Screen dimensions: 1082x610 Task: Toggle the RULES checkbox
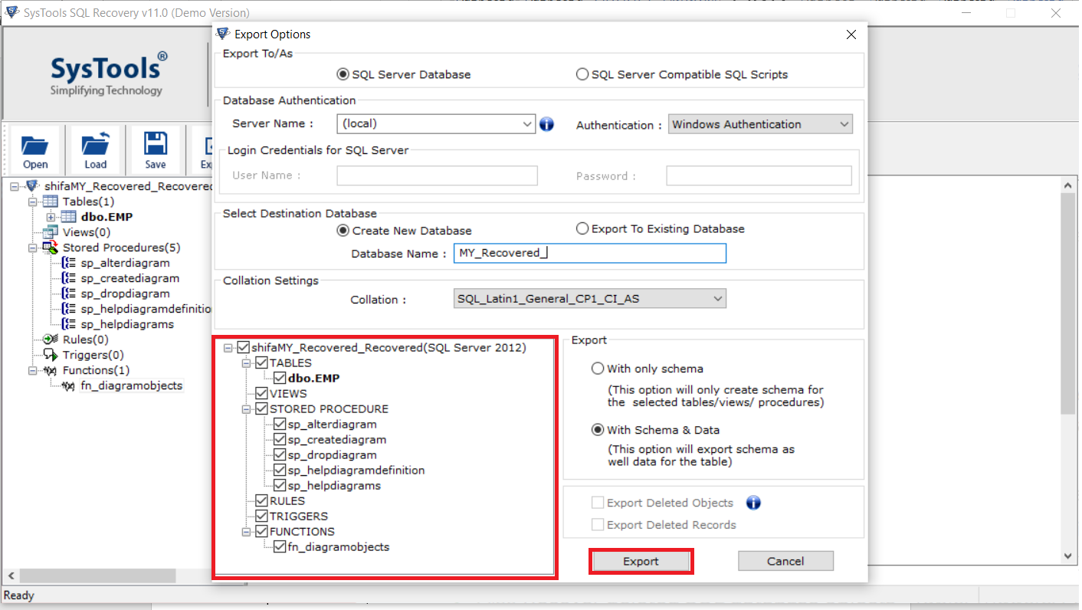click(262, 501)
